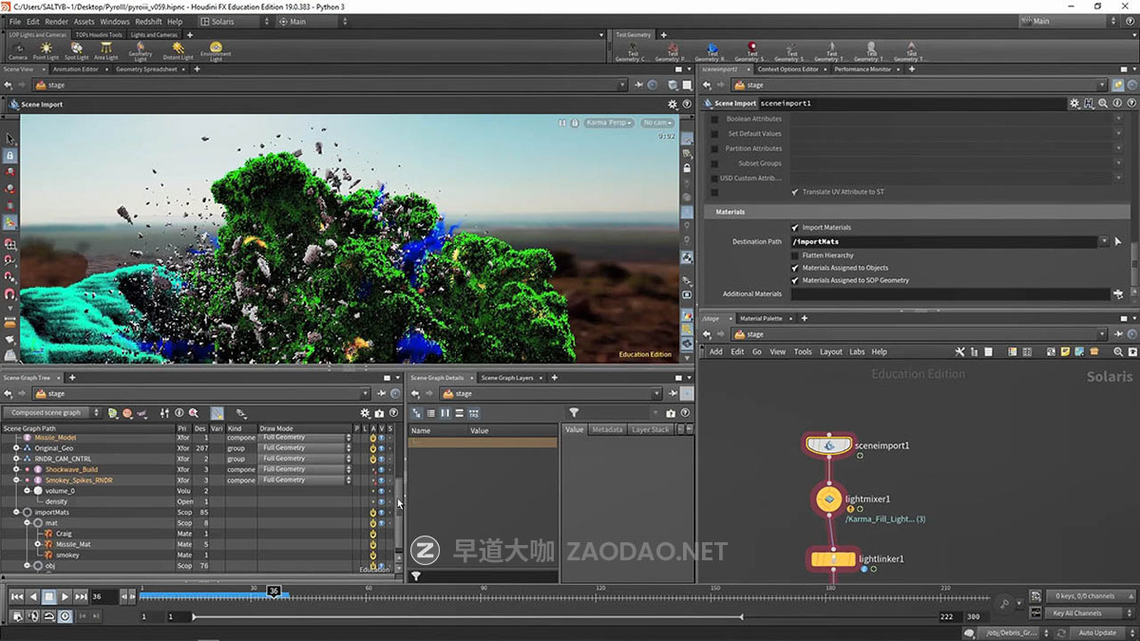Screen dimensions: 1140x641
Task: Add an Area Light from the shelf
Action: [105, 49]
